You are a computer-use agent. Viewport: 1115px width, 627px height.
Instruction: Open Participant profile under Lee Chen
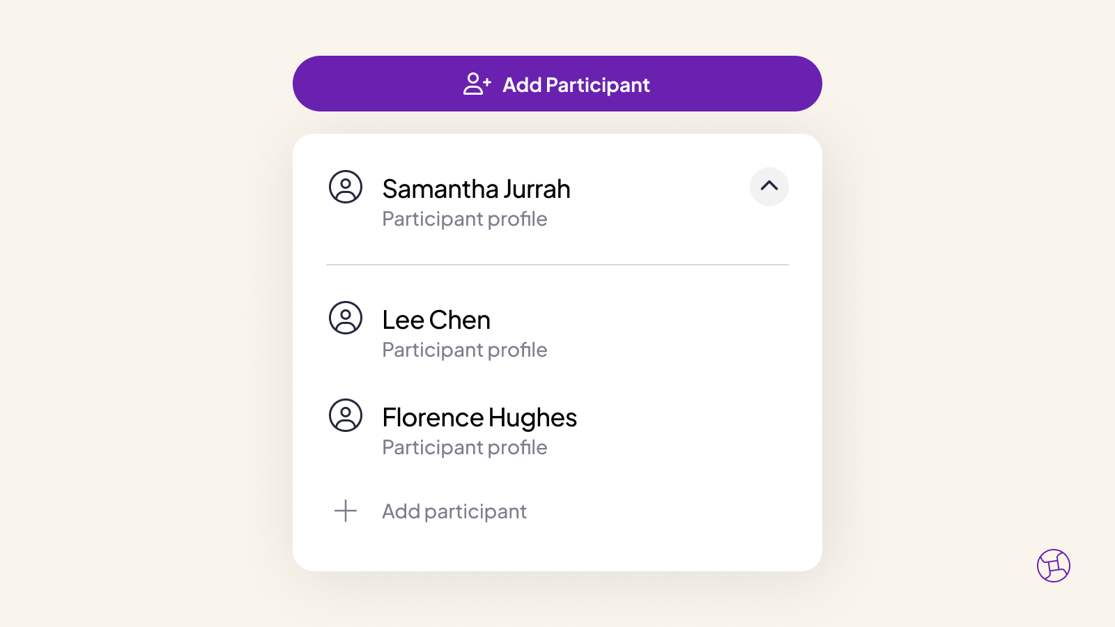pyautogui.click(x=465, y=350)
